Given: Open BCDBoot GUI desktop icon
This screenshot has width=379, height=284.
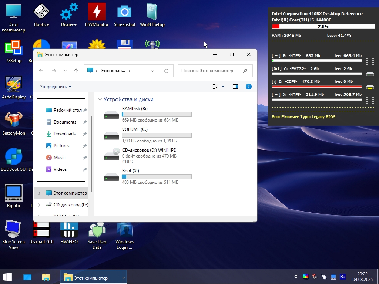Looking at the screenshot, I should coord(14,160).
